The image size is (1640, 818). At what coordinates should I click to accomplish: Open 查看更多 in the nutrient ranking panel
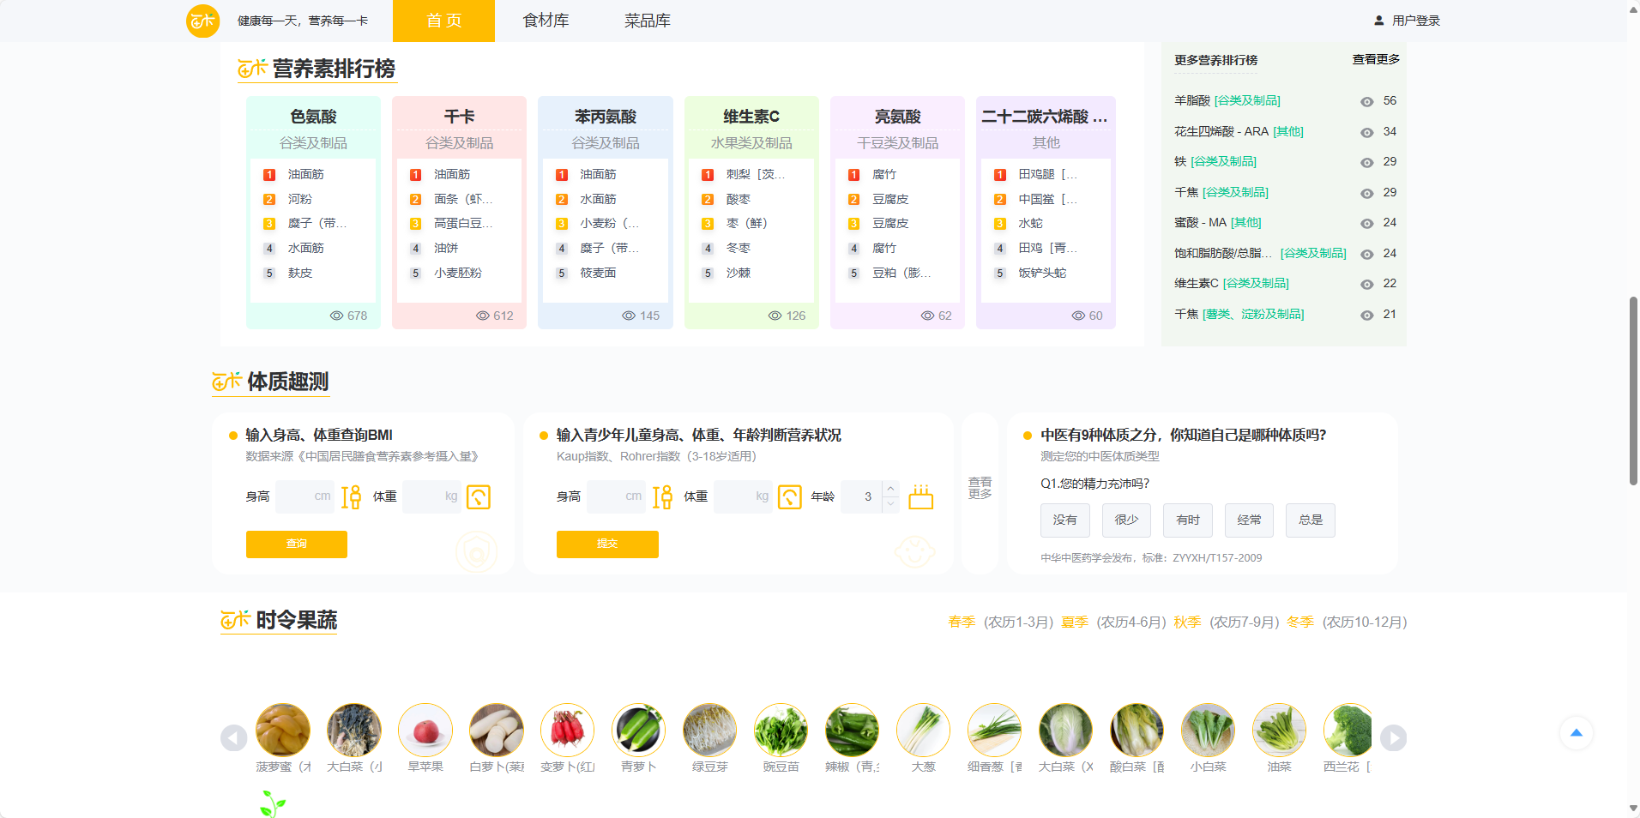click(1374, 59)
